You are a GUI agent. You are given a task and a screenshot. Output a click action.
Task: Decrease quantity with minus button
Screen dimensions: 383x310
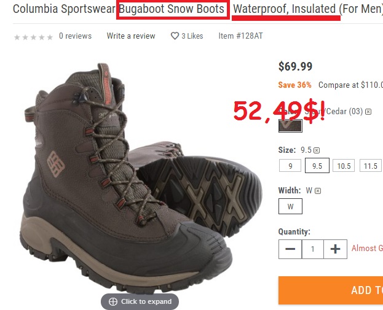click(290, 249)
